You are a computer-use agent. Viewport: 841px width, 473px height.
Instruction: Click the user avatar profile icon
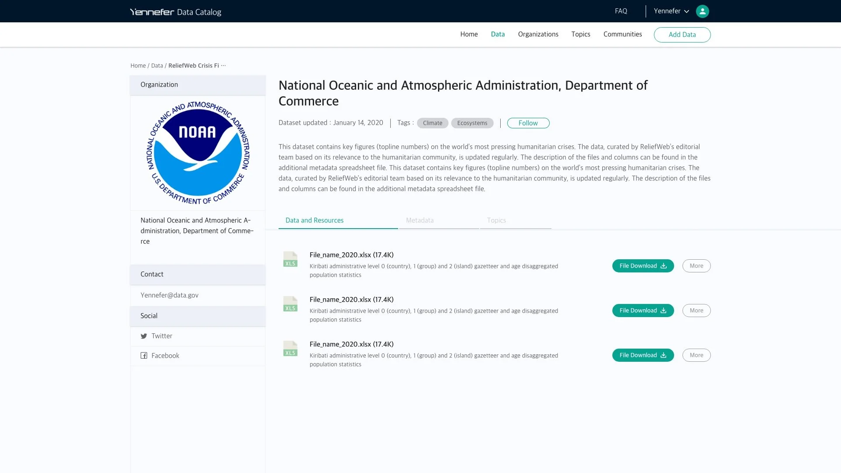coord(702,11)
